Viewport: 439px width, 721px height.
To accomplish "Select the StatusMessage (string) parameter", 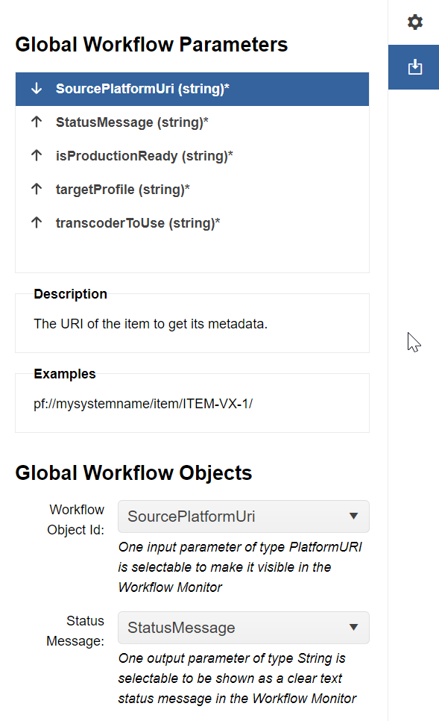I will point(192,122).
